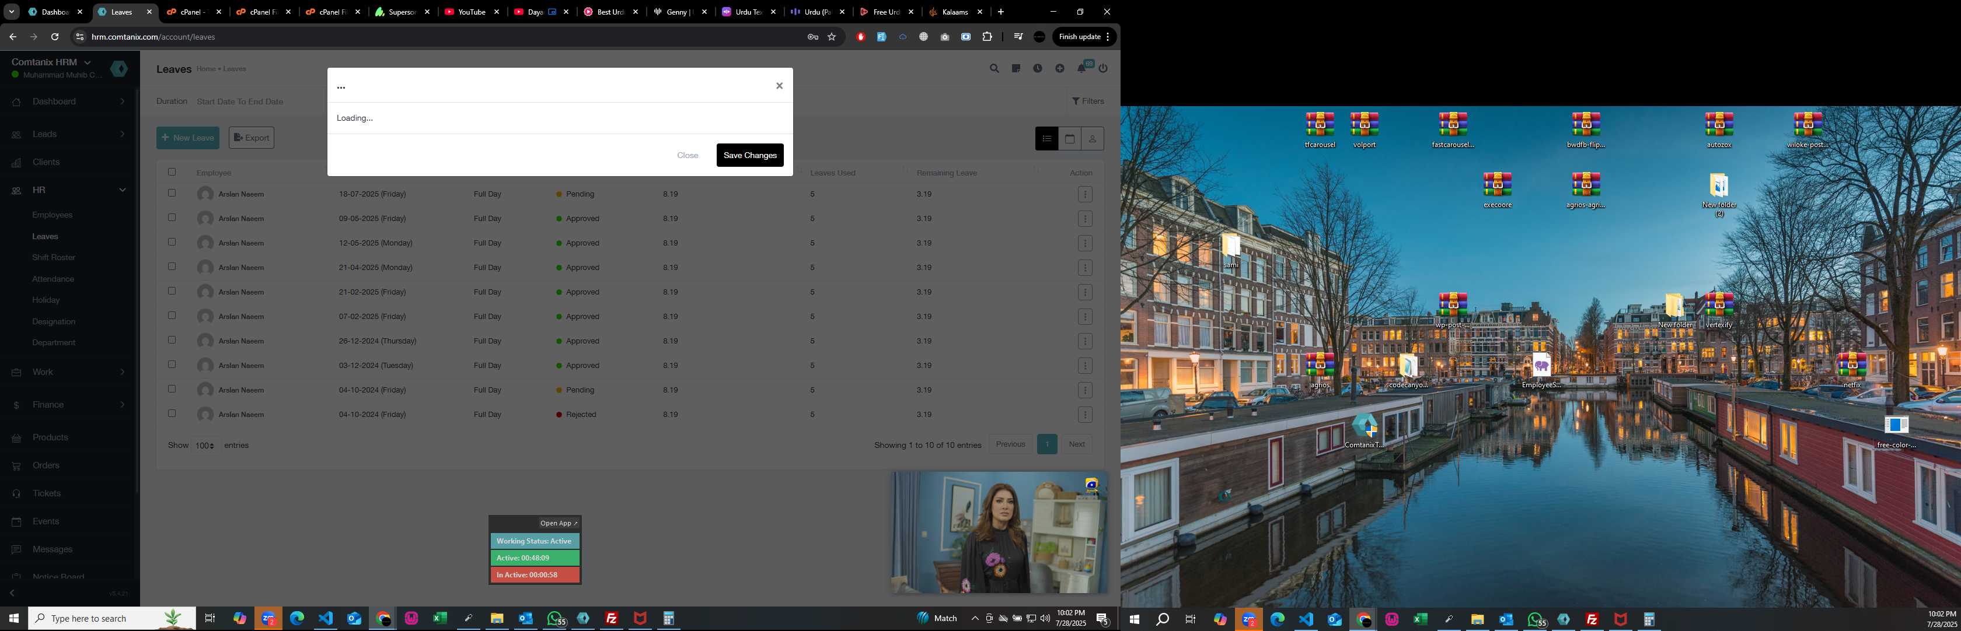Open the 100 entries per page dropdown
This screenshot has height=631, width=1961.
coord(205,446)
